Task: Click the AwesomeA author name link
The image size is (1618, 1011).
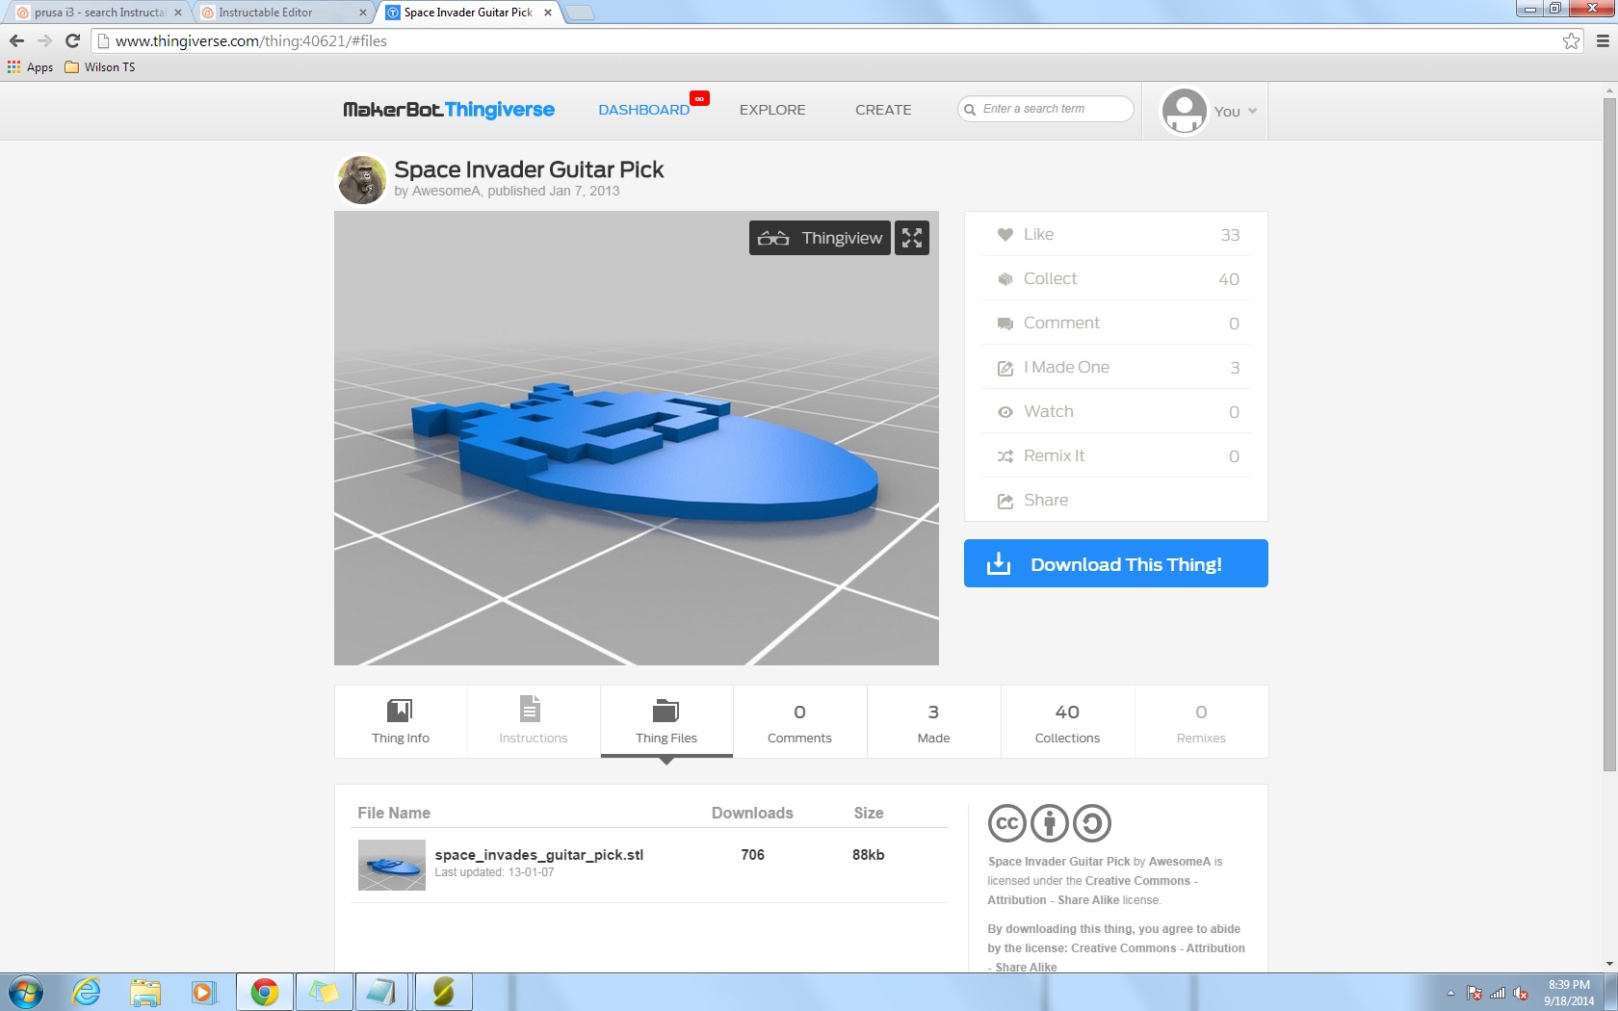Action: pos(446,191)
